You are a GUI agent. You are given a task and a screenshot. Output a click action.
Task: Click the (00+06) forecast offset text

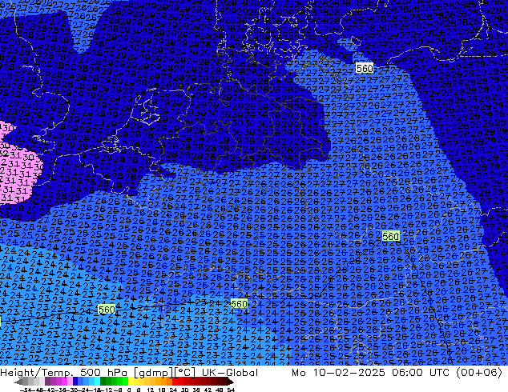(479, 373)
